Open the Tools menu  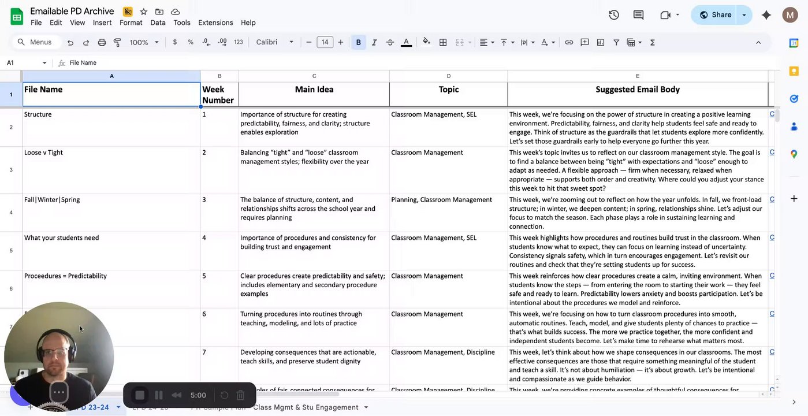(182, 23)
